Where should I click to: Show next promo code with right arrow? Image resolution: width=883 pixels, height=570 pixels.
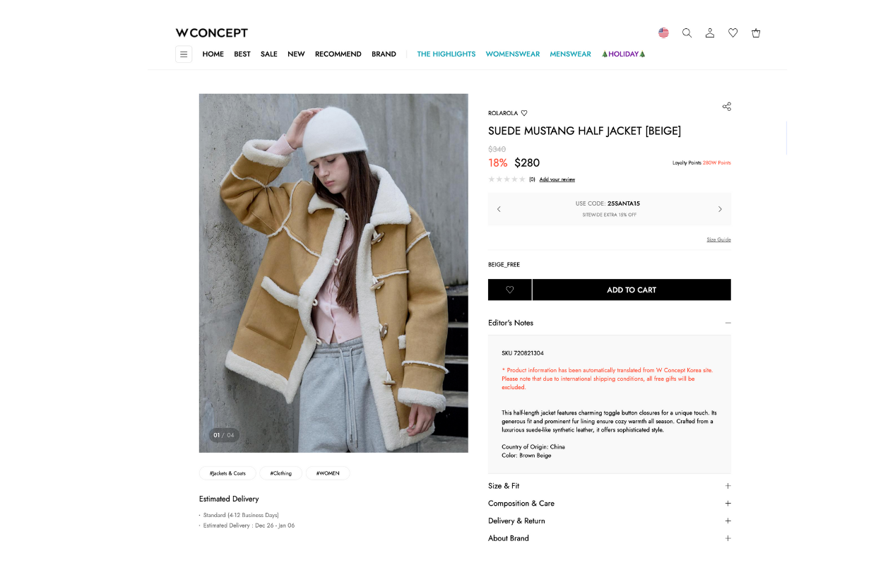pos(720,209)
